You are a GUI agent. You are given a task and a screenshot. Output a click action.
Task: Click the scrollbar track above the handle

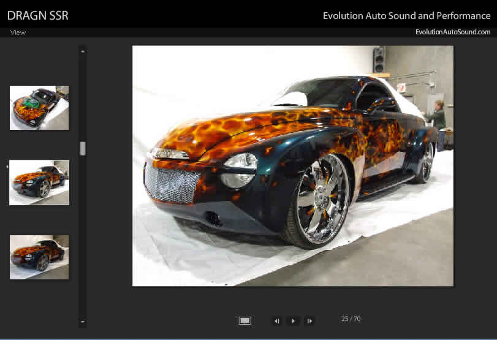point(83,98)
